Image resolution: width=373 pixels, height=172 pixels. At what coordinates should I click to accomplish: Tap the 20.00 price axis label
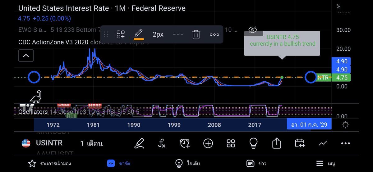click(343, 49)
